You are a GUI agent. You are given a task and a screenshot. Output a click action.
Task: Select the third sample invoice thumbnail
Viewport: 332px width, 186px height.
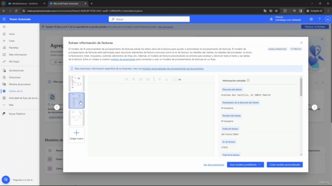[x=76, y=118]
